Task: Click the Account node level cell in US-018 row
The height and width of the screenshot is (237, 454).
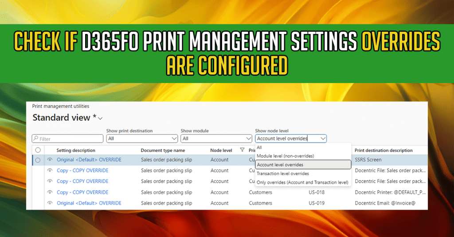Action: click(219, 192)
